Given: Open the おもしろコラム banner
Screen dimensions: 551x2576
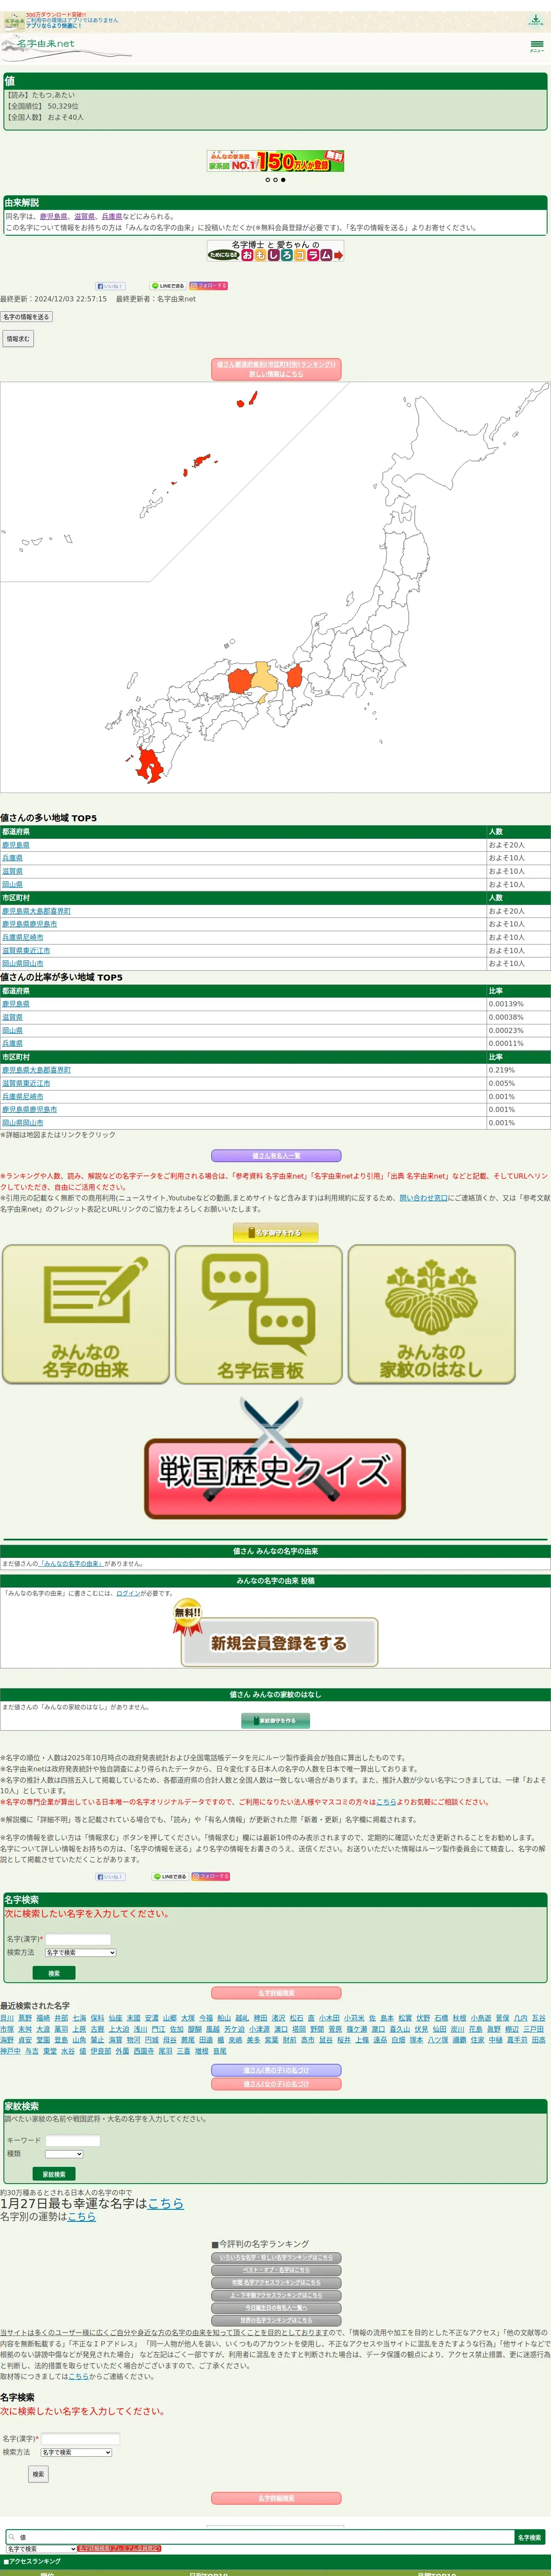Looking at the screenshot, I should pos(276,251).
